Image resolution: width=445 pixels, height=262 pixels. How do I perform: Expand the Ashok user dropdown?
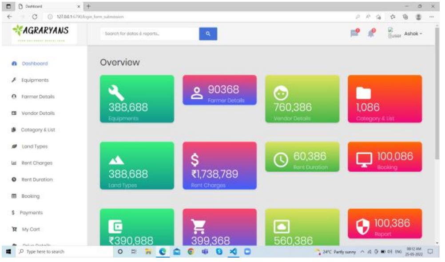click(x=413, y=33)
